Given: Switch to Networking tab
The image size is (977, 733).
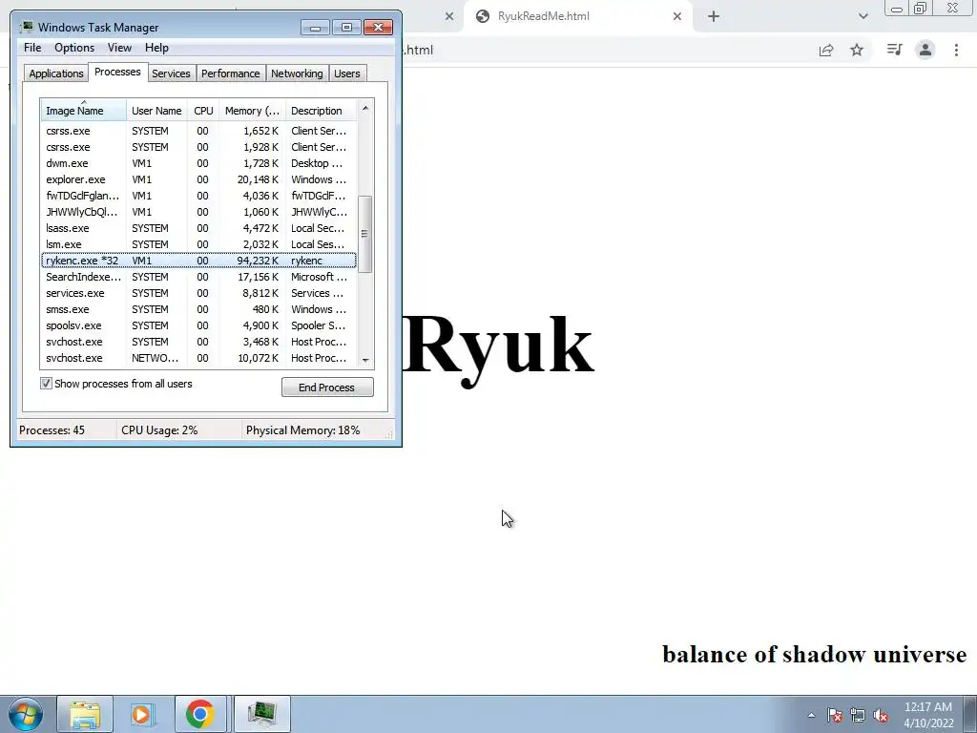Looking at the screenshot, I should pos(297,73).
